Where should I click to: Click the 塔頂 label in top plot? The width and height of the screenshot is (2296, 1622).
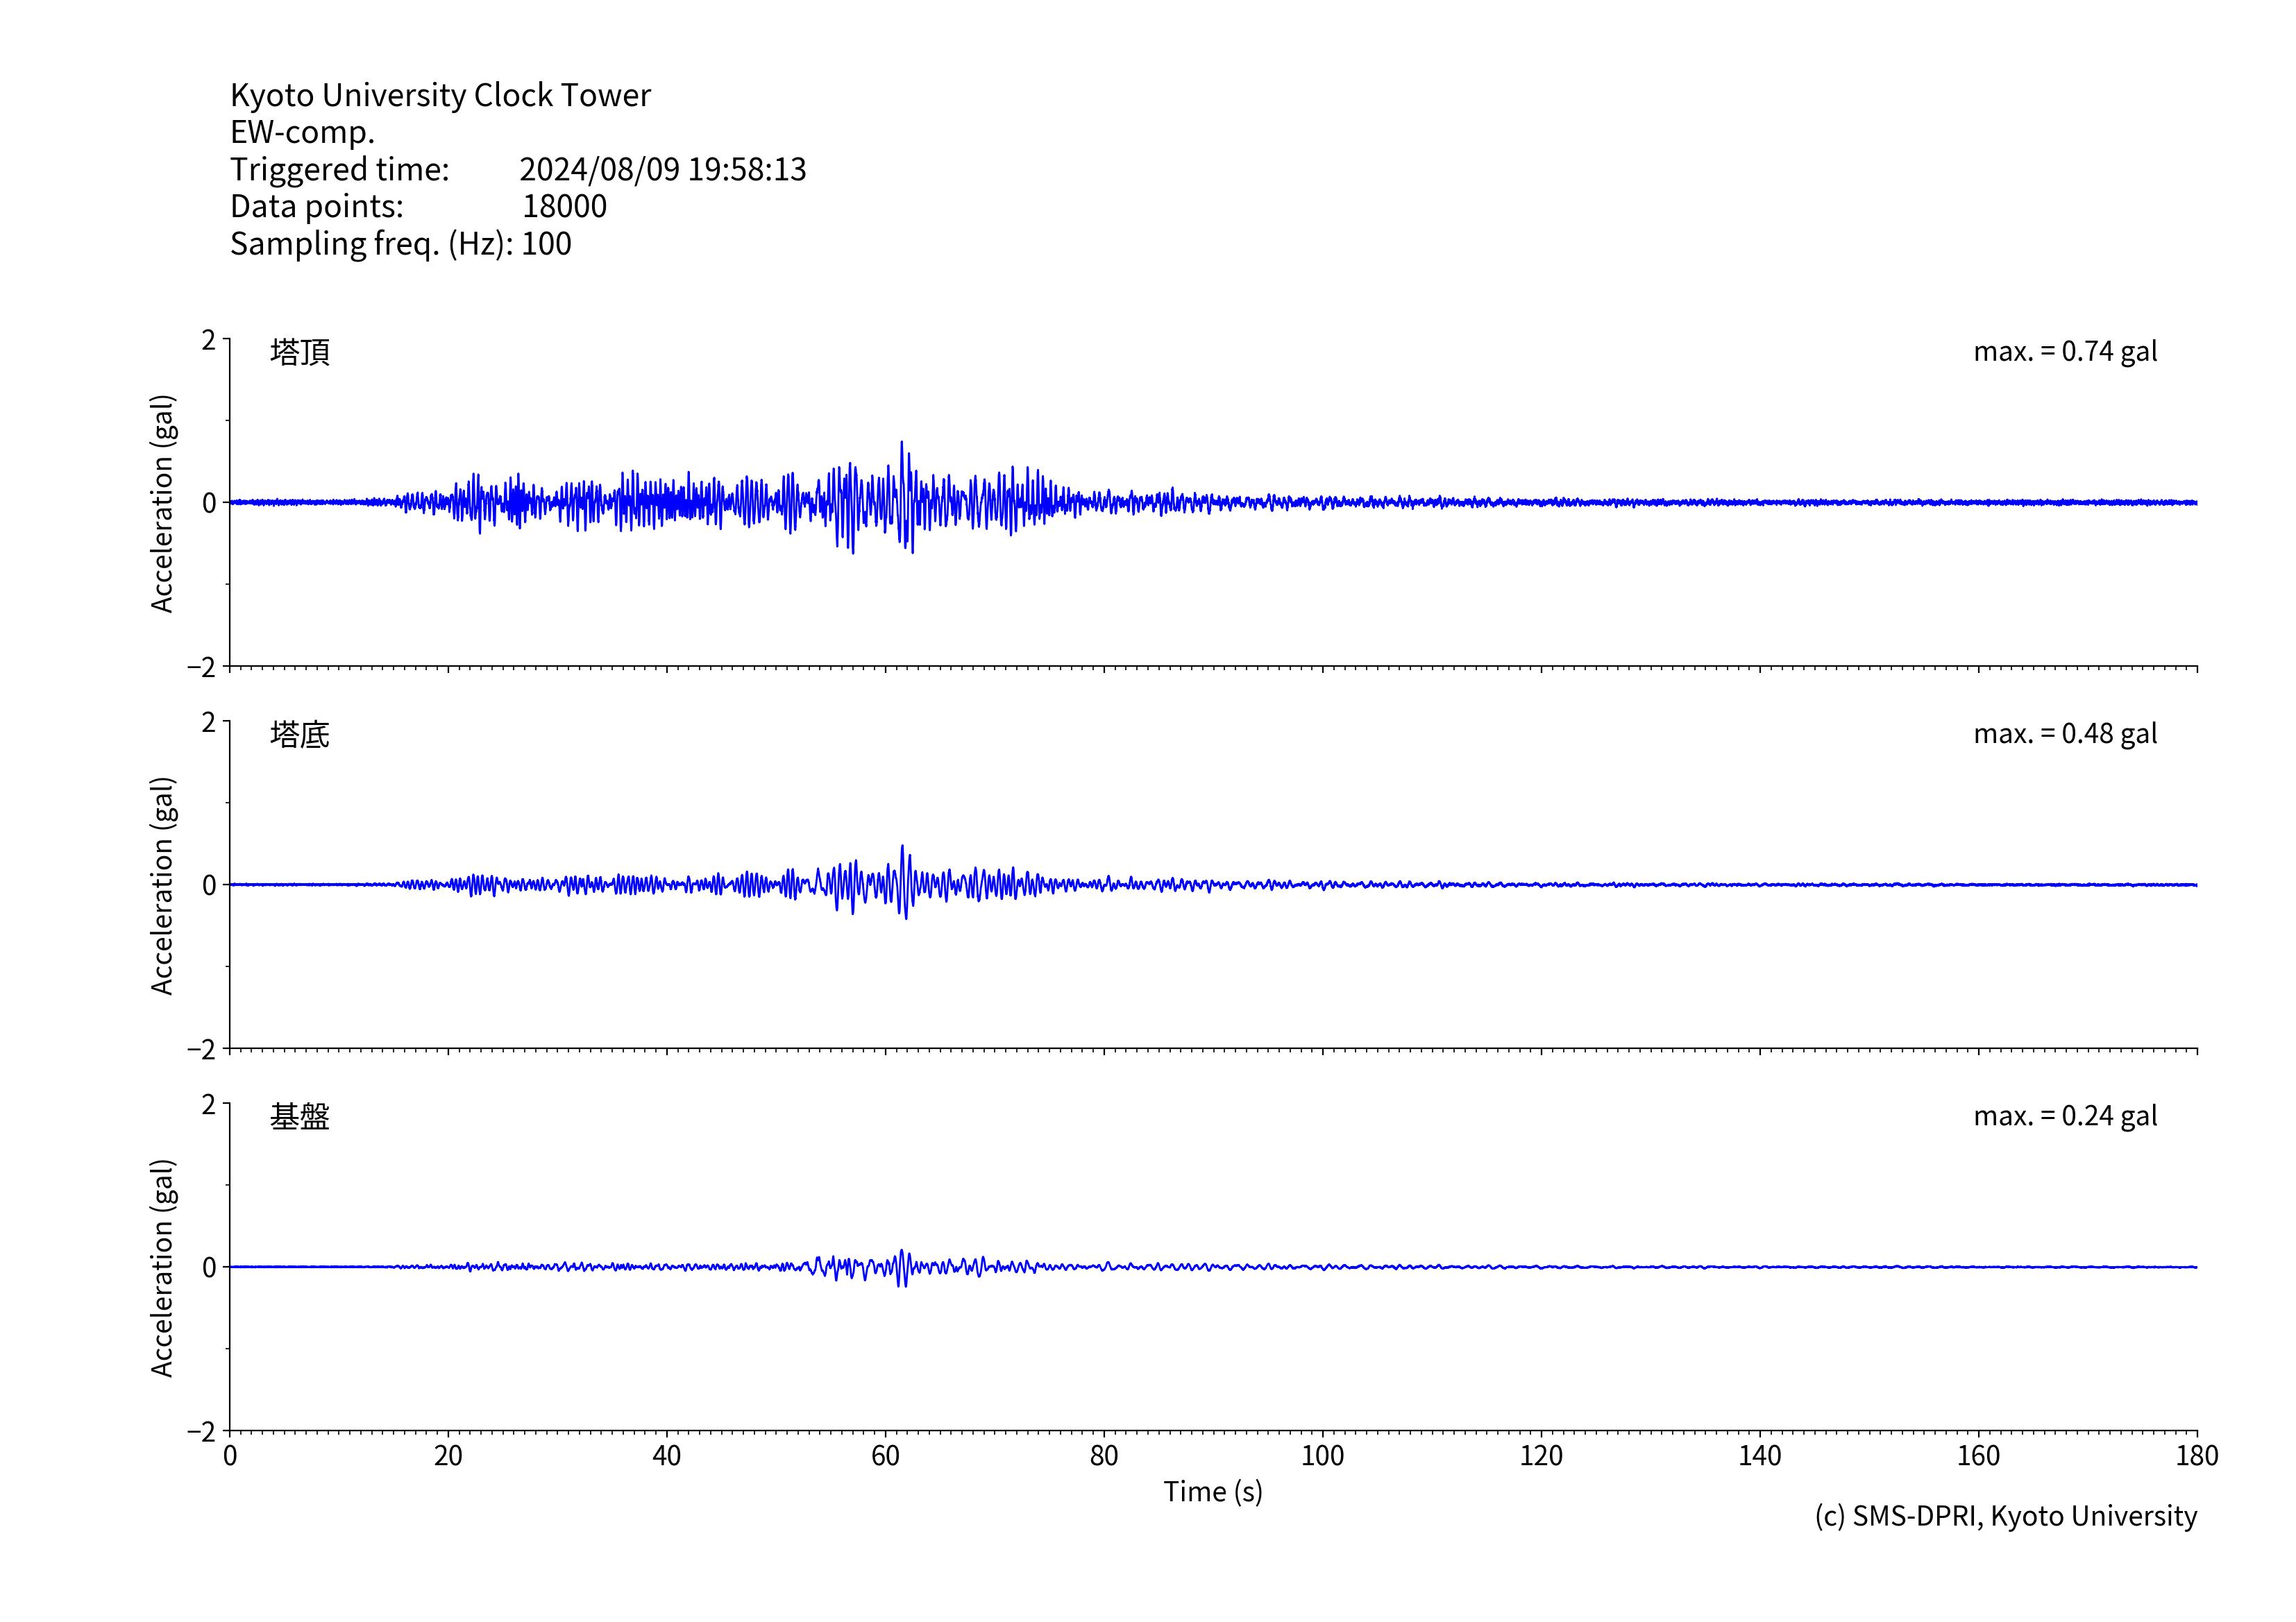point(299,352)
